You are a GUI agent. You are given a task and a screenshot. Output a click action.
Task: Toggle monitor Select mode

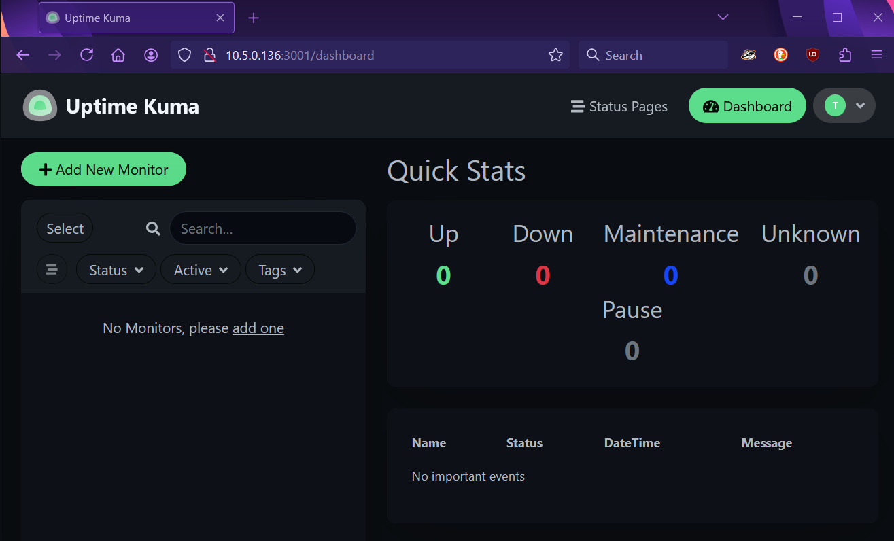pyautogui.click(x=65, y=229)
